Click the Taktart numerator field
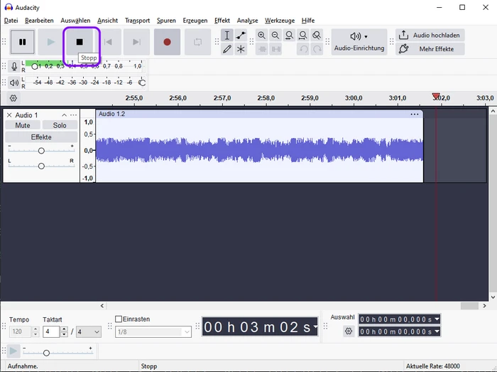 tap(51, 331)
